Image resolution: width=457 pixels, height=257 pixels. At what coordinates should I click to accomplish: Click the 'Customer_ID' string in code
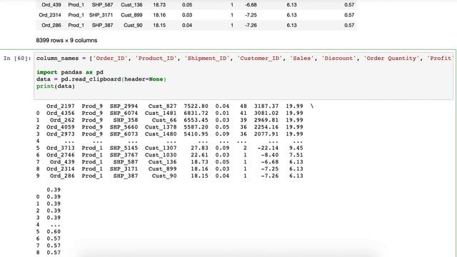(260, 59)
